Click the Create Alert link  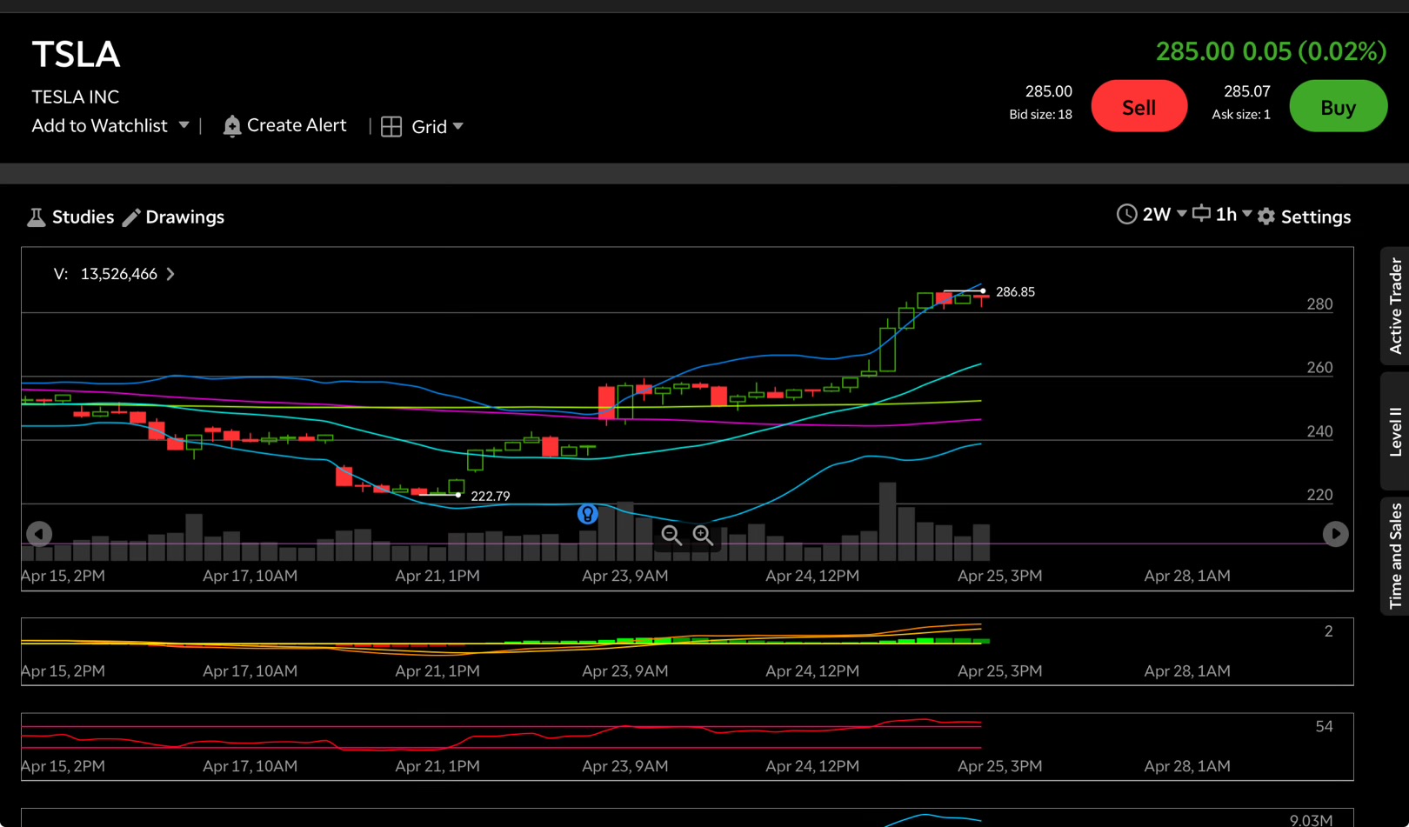pyautogui.click(x=297, y=125)
